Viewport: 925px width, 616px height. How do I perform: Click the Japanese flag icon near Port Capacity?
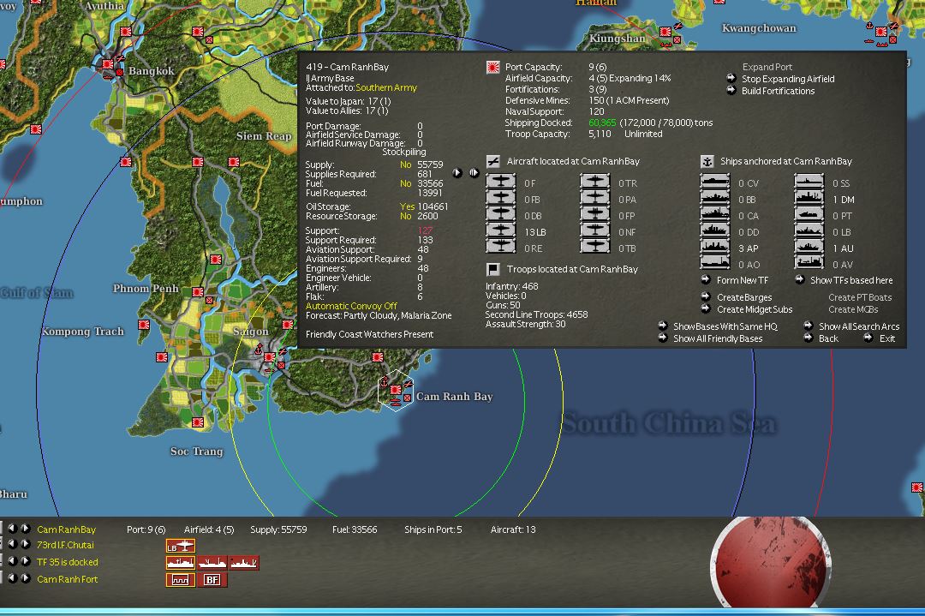493,68
